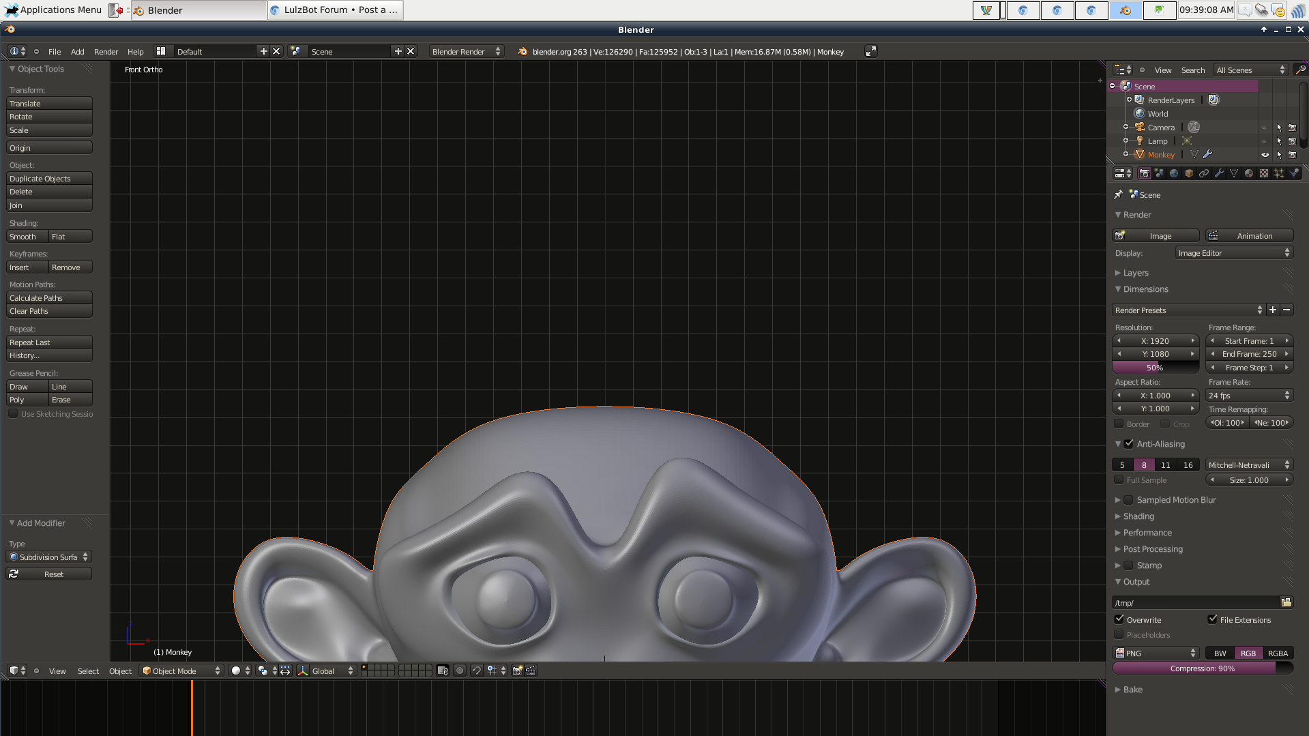Image resolution: width=1309 pixels, height=736 pixels.
Task: Open the File menu
Action: (55, 51)
